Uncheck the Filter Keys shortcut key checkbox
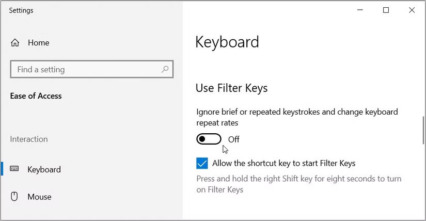The height and width of the screenshot is (221, 426). (x=202, y=164)
